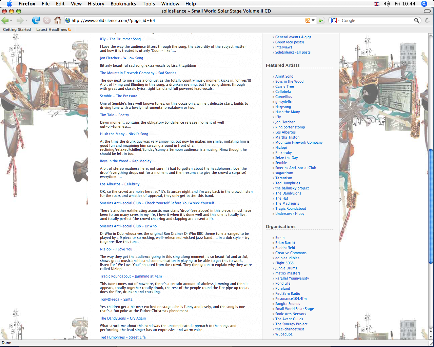This screenshot has width=434, height=347.
Task: Open the Bookmarks menu
Action: [x=123, y=4]
